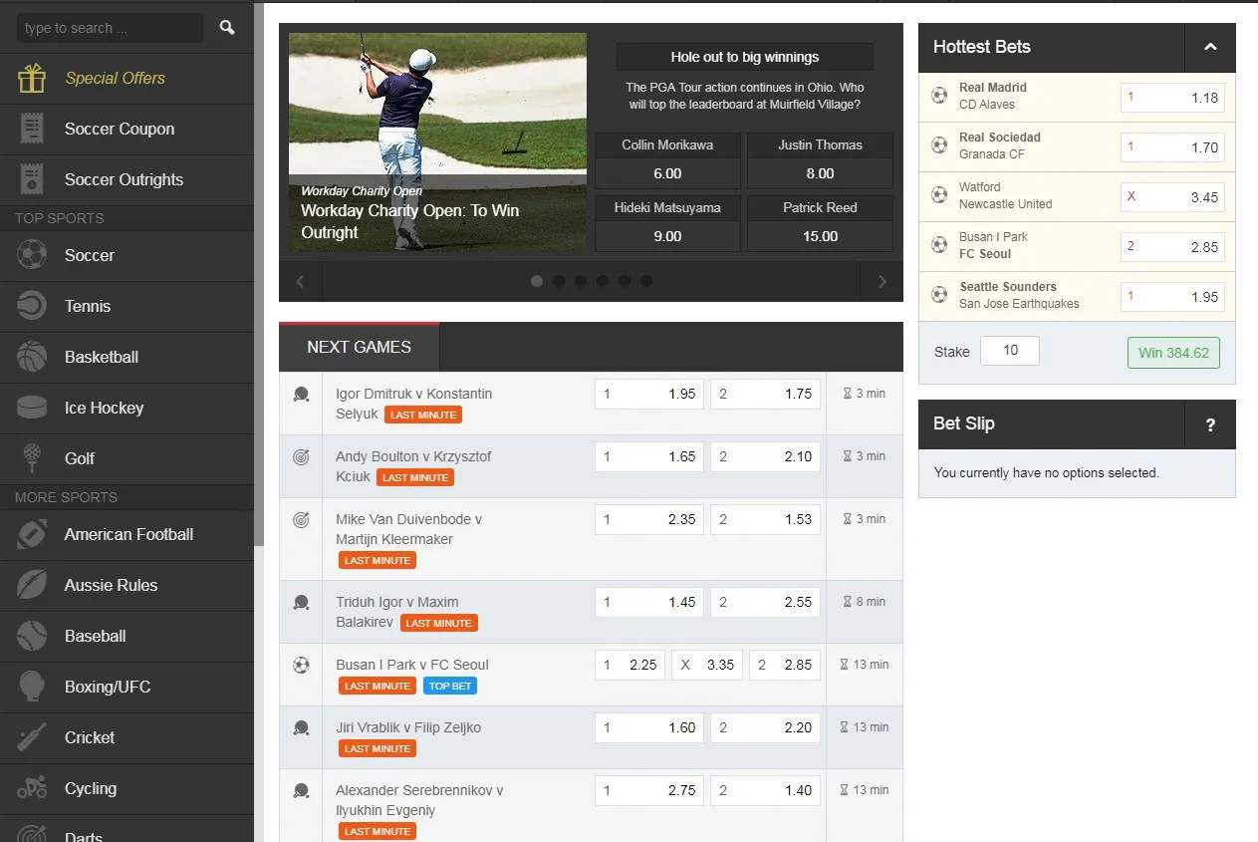
Task: Pick Real Madrid odds 1.18
Action: [1172, 98]
